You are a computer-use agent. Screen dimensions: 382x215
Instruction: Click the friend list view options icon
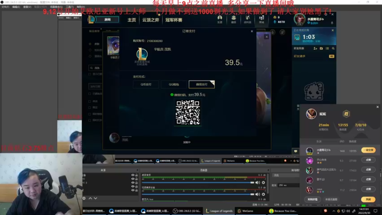click(327, 49)
